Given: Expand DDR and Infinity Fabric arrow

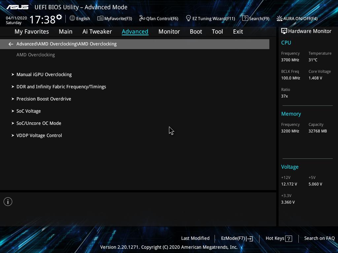Looking at the screenshot, I should click(x=13, y=87).
